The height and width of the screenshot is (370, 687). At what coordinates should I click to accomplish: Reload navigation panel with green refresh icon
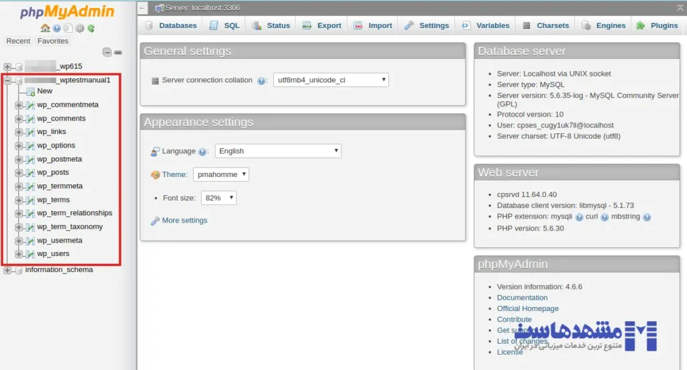click(91, 28)
